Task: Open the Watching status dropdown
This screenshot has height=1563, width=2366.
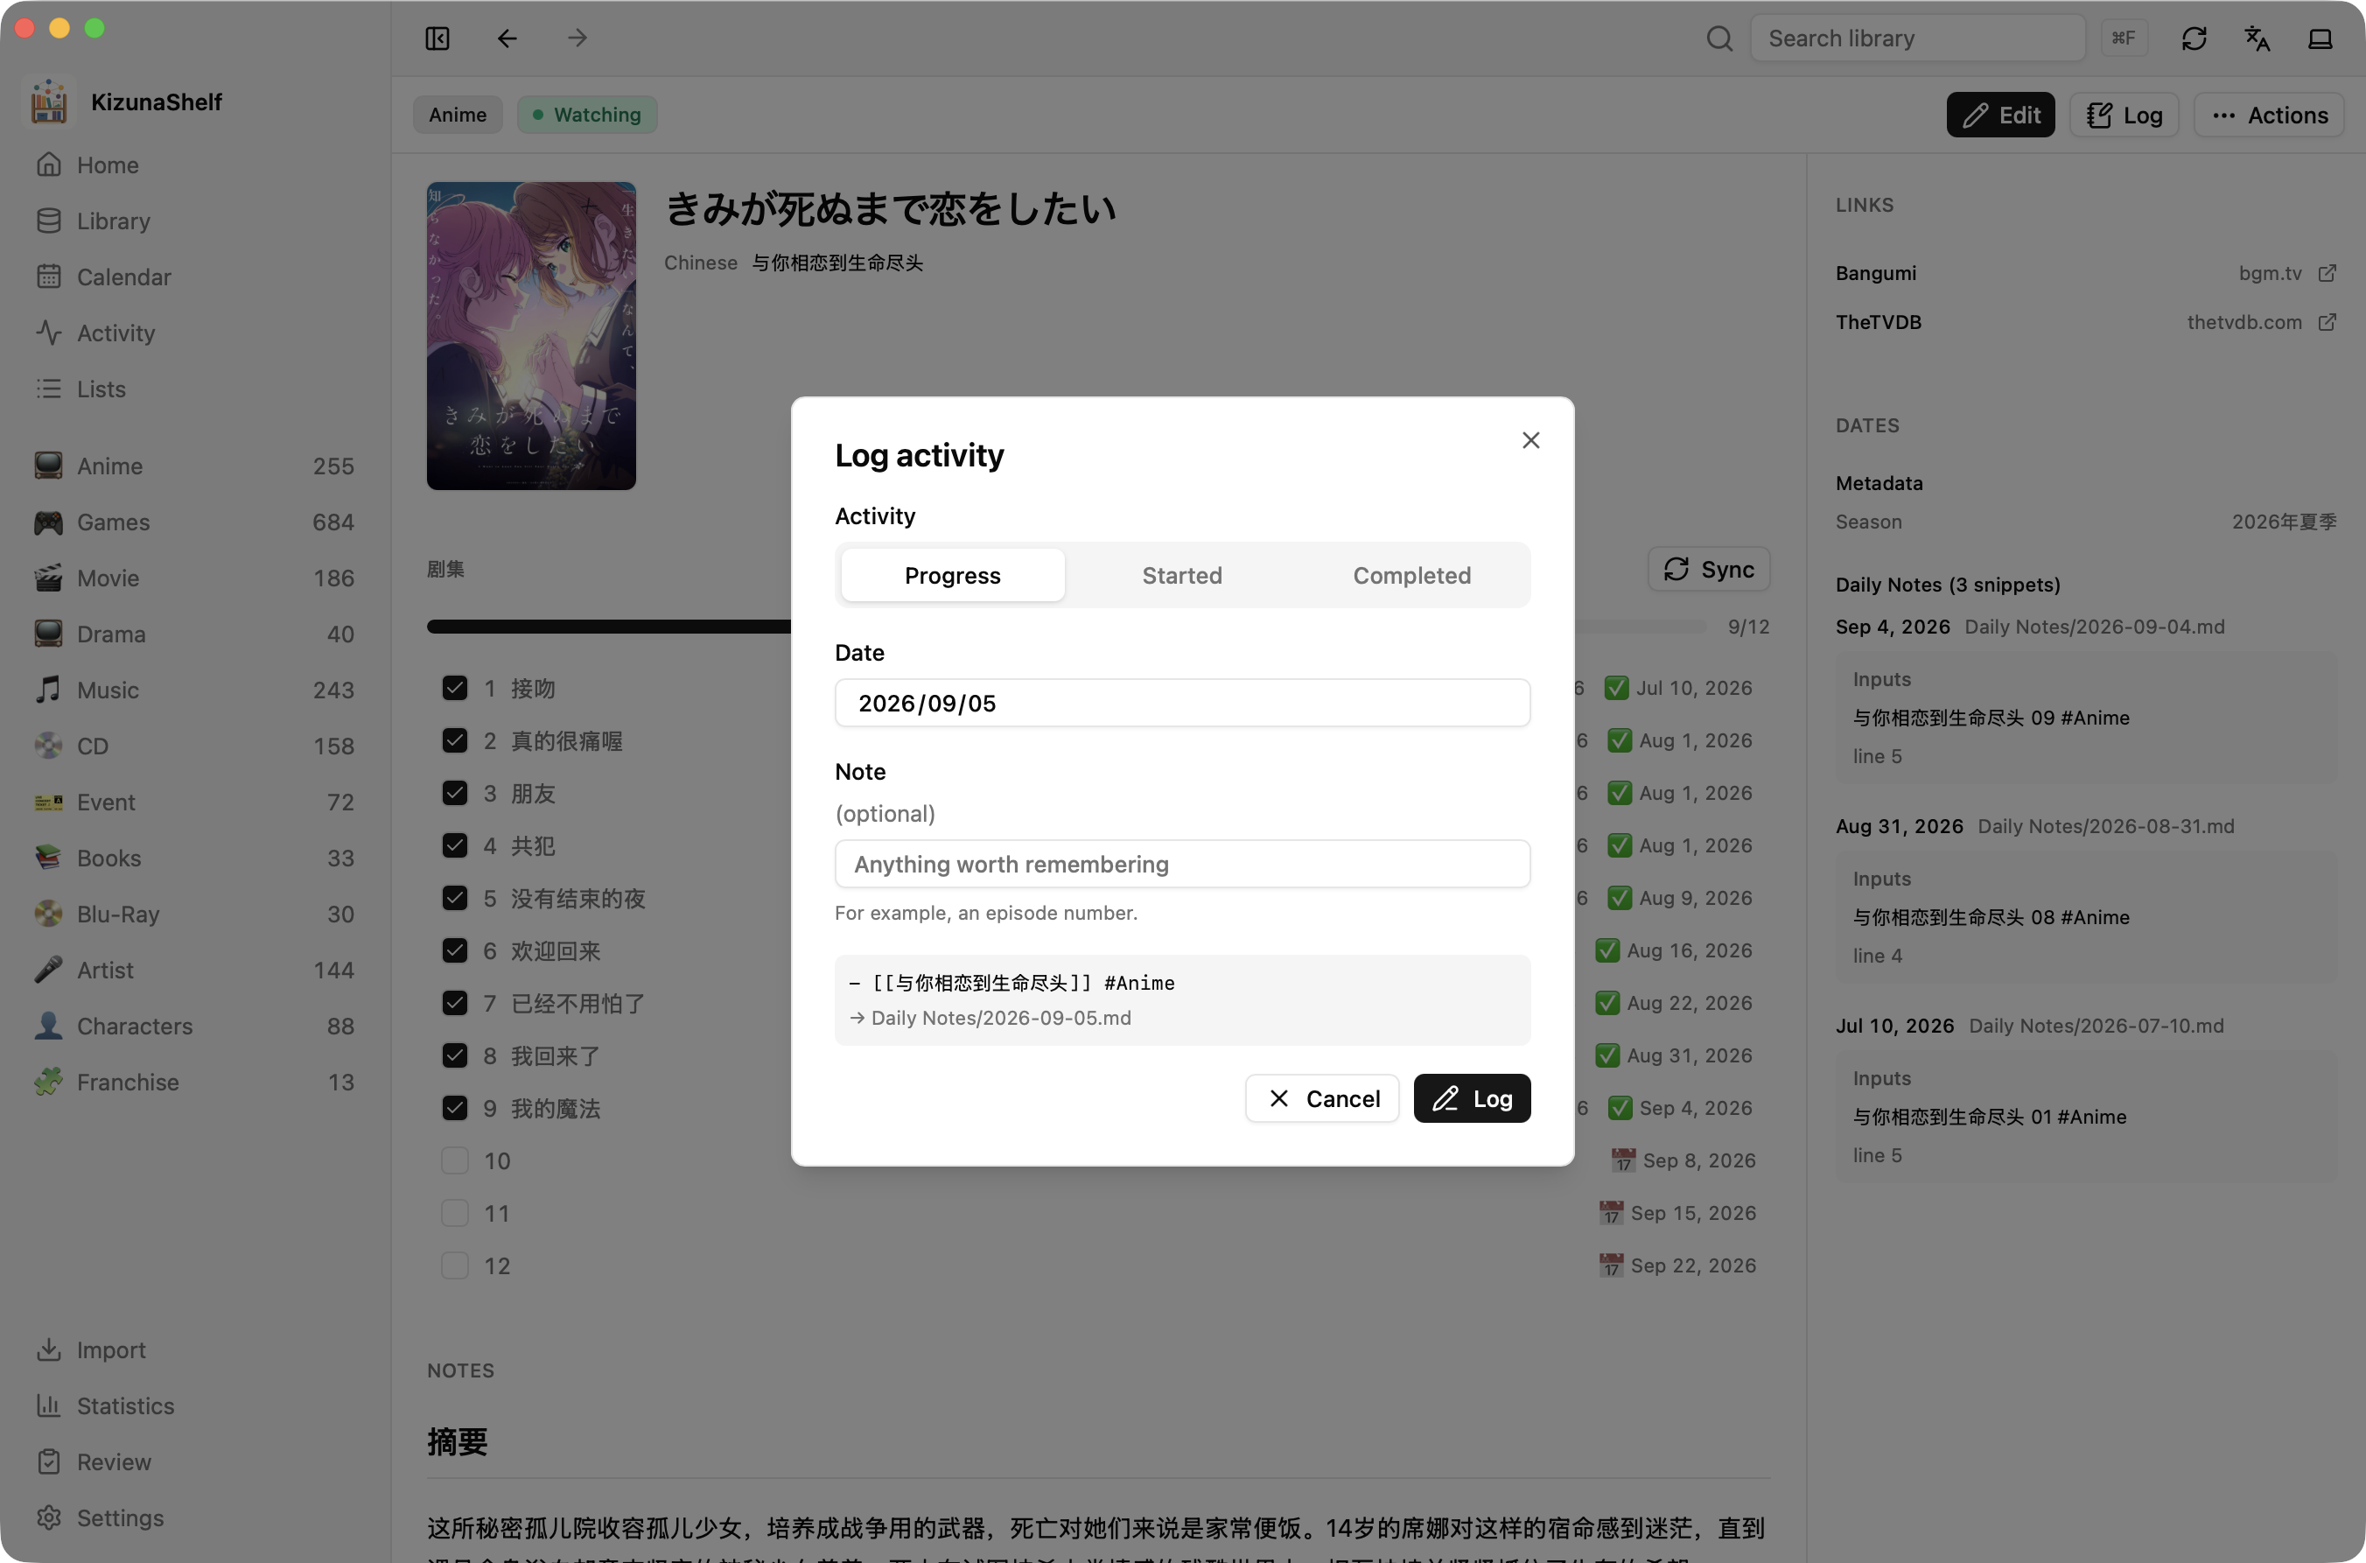Action: [587, 115]
